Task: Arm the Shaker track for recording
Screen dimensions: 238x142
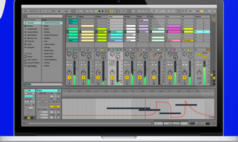Action: pos(98,84)
